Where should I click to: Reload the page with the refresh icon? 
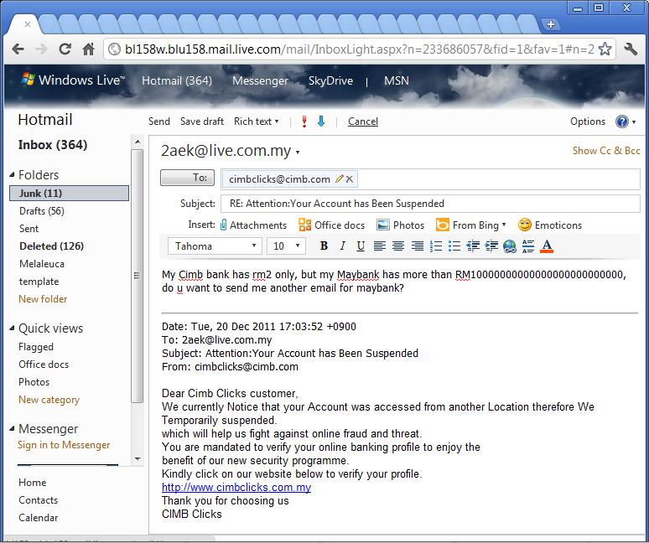(65, 49)
